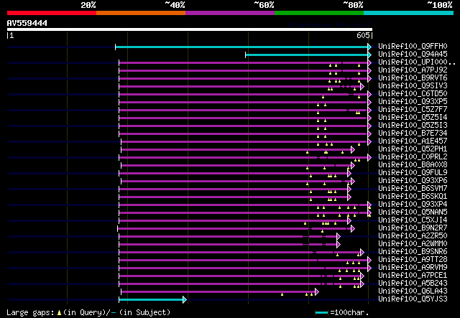The image size is (460, 318).
Task: Click the purple alignment bar for A2ZR50
Action: [230, 236]
